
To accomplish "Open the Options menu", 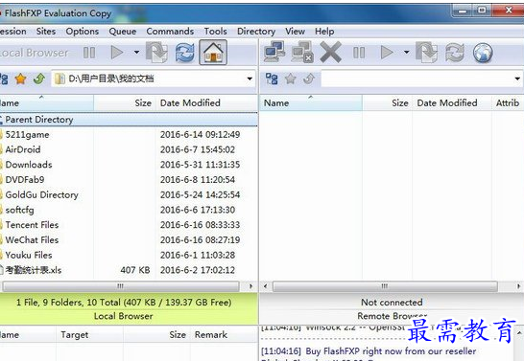I will (83, 32).
